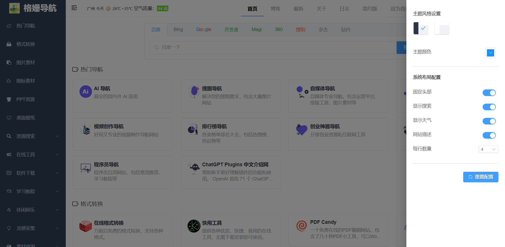Open the 主题颜色 color picker
The image size is (505, 247).
[490, 53]
